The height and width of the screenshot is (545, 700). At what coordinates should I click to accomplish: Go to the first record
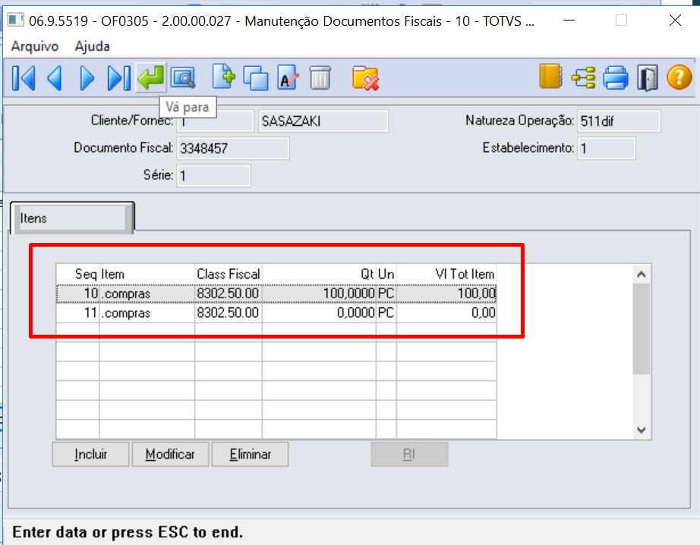[x=24, y=78]
